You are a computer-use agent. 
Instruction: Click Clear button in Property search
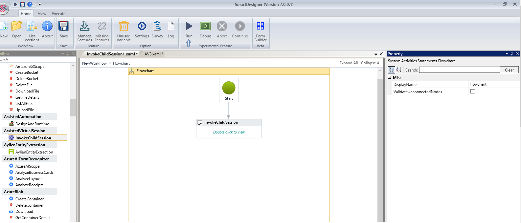tap(509, 70)
